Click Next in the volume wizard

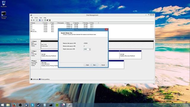(x=95, y=65)
